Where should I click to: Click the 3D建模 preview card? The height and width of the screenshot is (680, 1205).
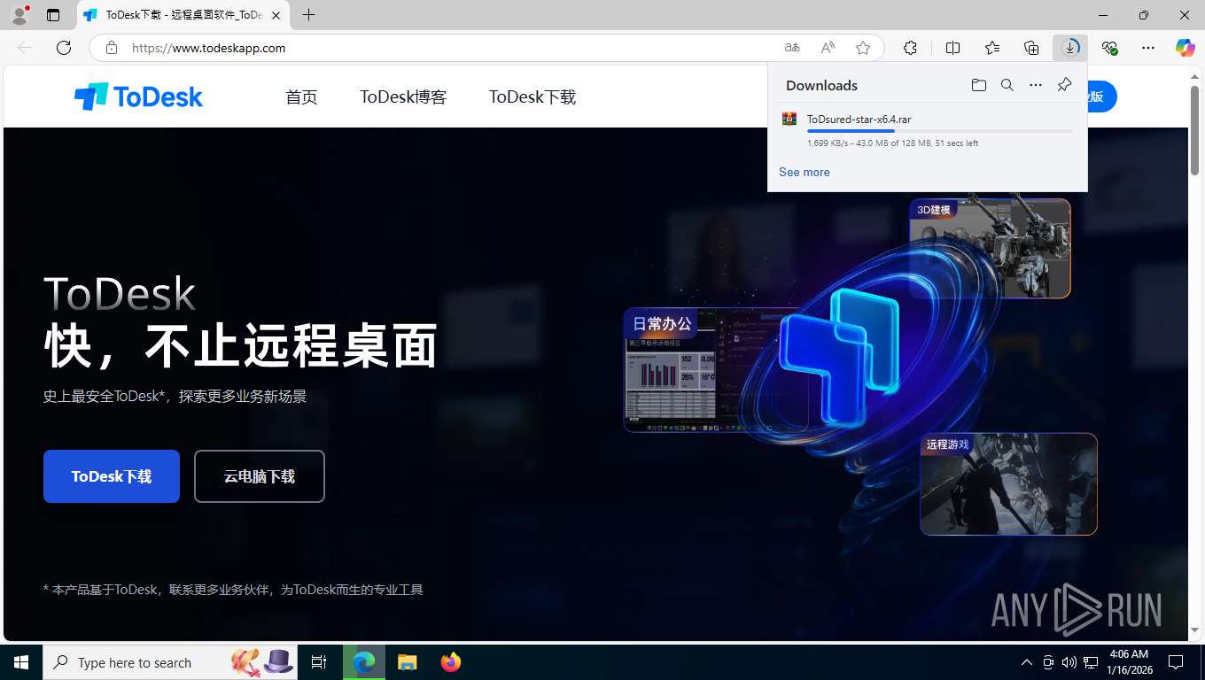click(x=990, y=248)
